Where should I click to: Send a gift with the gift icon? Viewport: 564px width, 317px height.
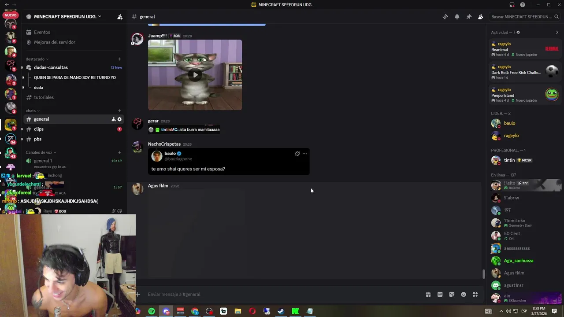(428, 295)
